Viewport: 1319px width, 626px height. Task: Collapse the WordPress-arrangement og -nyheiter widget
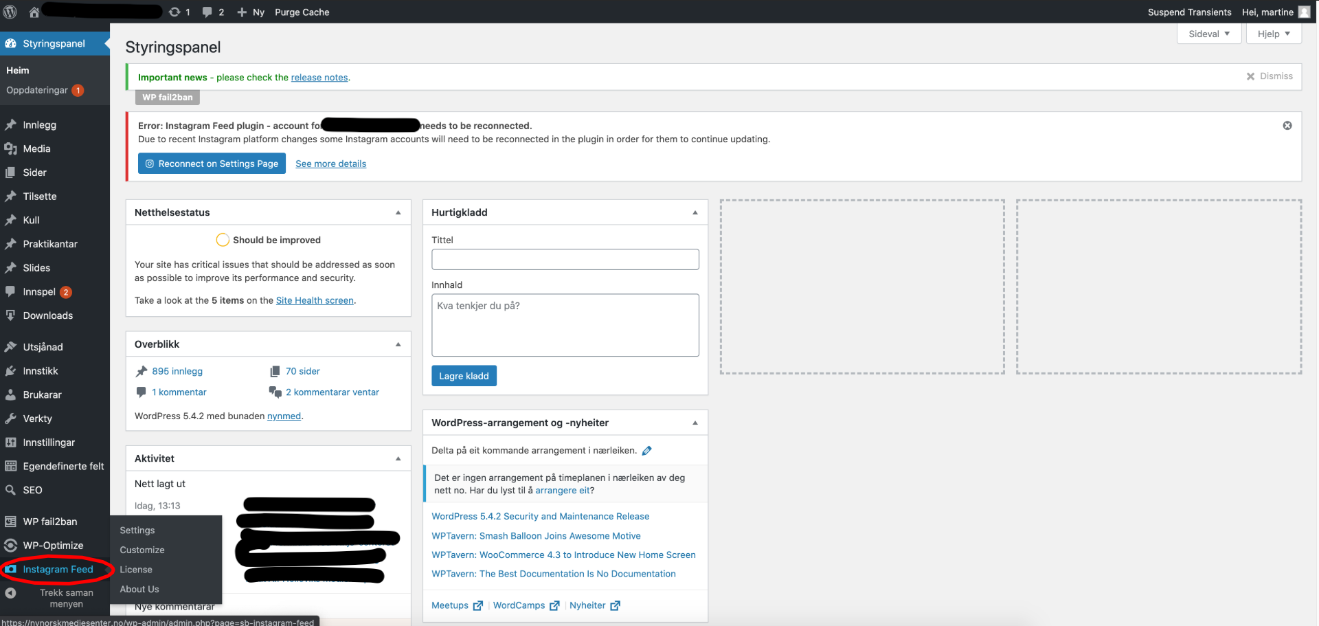coord(695,423)
